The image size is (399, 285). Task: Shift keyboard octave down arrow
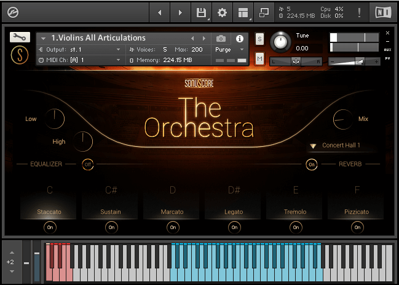click(12, 271)
